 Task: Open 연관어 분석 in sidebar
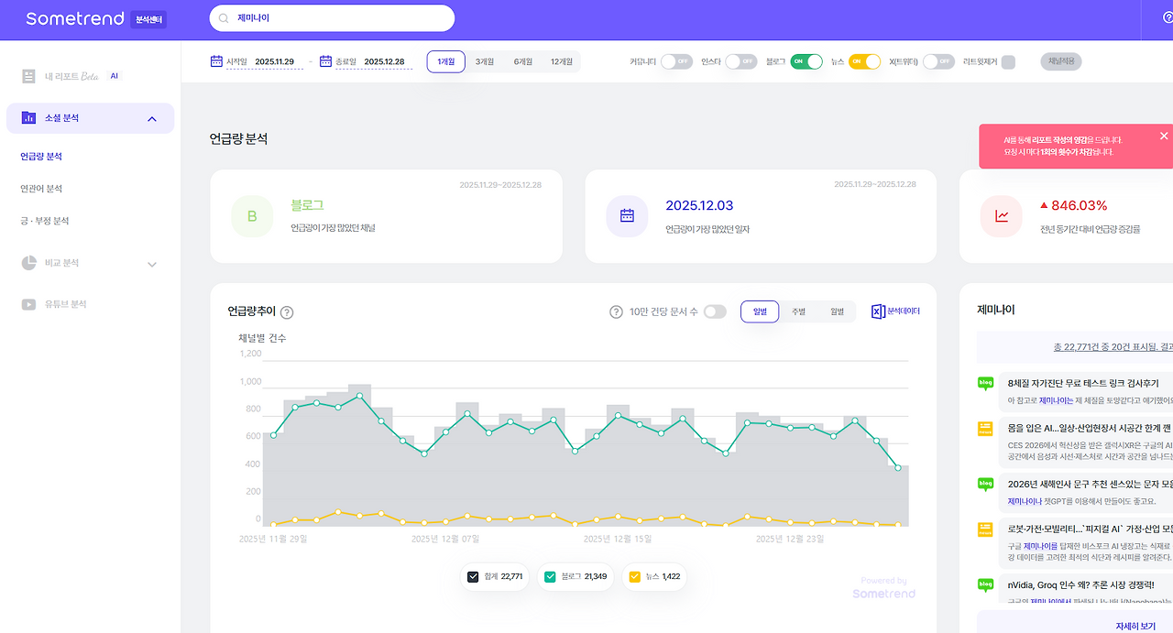tap(41, 189)
